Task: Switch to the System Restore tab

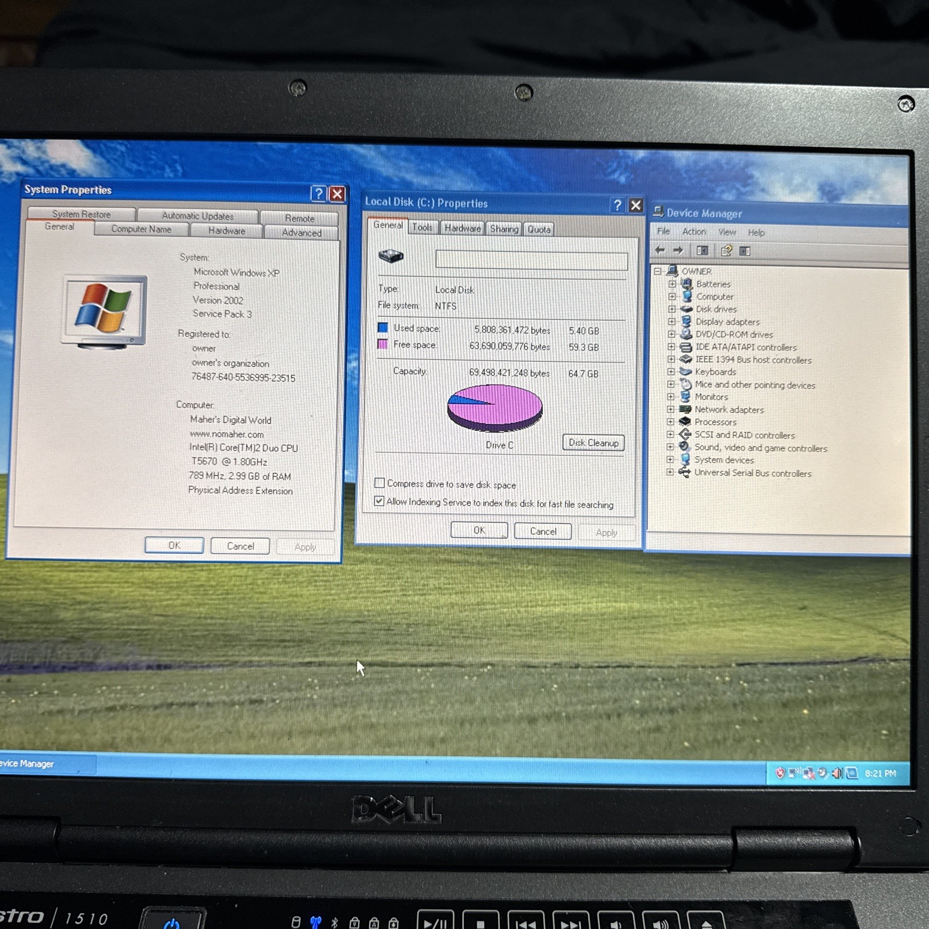Action: pos(81,214)
